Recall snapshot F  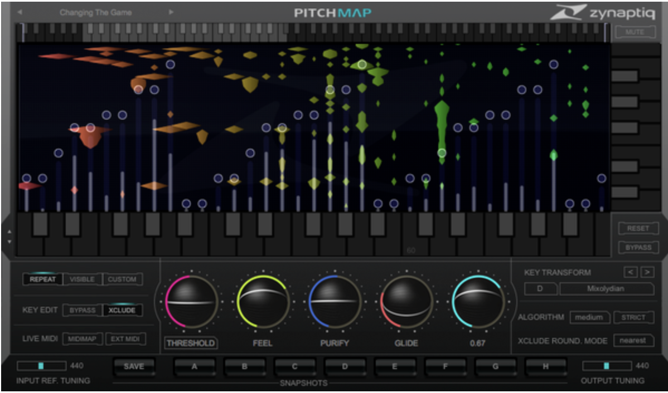(x=445, y=366)
